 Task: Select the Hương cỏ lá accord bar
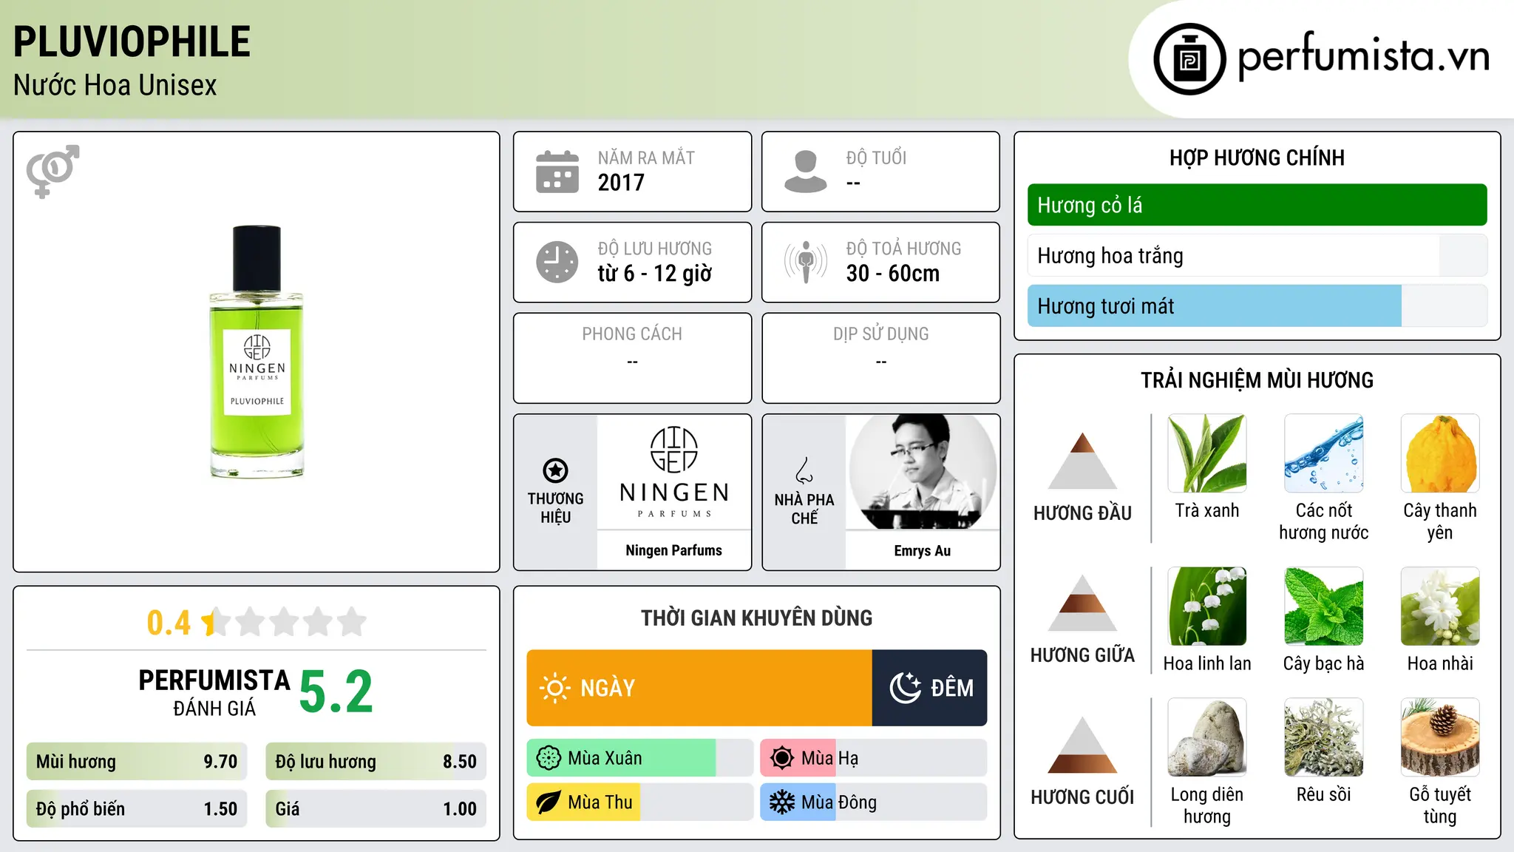pos(1257,205)
